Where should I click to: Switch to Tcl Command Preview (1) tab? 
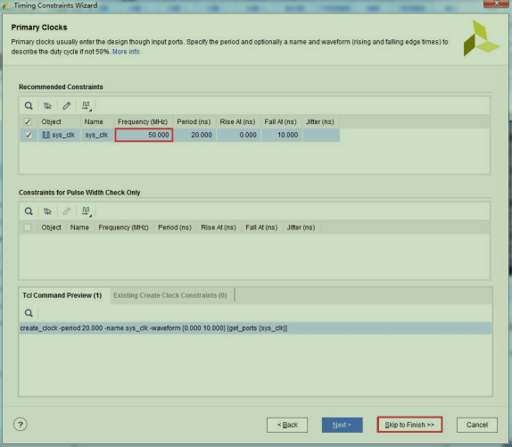(x=62, y=295)
